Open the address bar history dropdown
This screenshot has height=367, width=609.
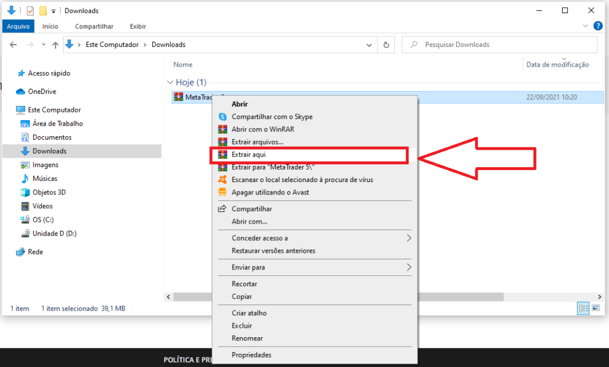pos(369,45)
